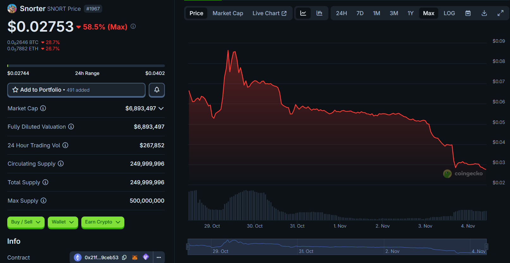Select the 7D time range
The height and width of the screenshot is (263, 510).
(x=360, y=13)
